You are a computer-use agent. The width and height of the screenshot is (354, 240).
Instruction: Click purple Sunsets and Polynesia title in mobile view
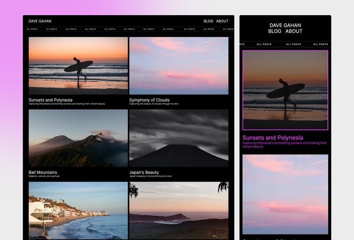[x=273, y=138]
